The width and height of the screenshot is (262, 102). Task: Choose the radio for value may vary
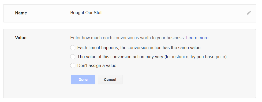pyautogui.click(x=73, y=57)
